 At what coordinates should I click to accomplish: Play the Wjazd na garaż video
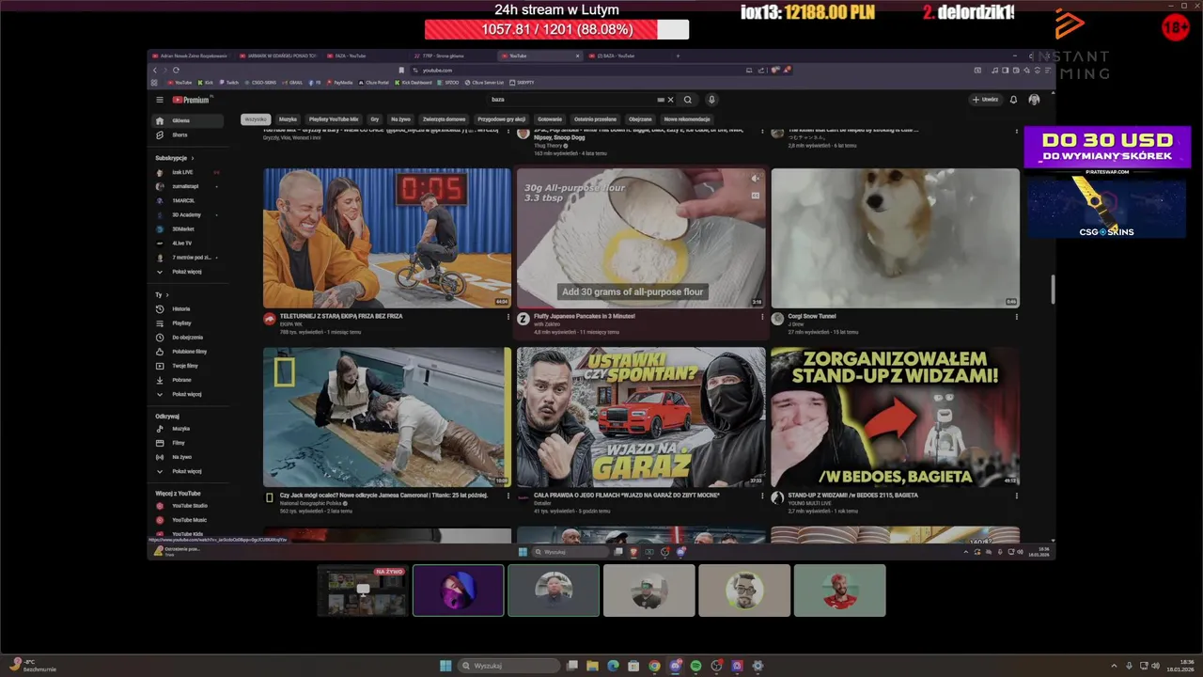pyautogui.click(x=641, y=417)
